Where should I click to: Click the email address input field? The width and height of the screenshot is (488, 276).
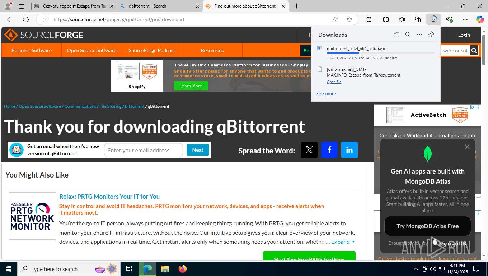tap(144, 150)
